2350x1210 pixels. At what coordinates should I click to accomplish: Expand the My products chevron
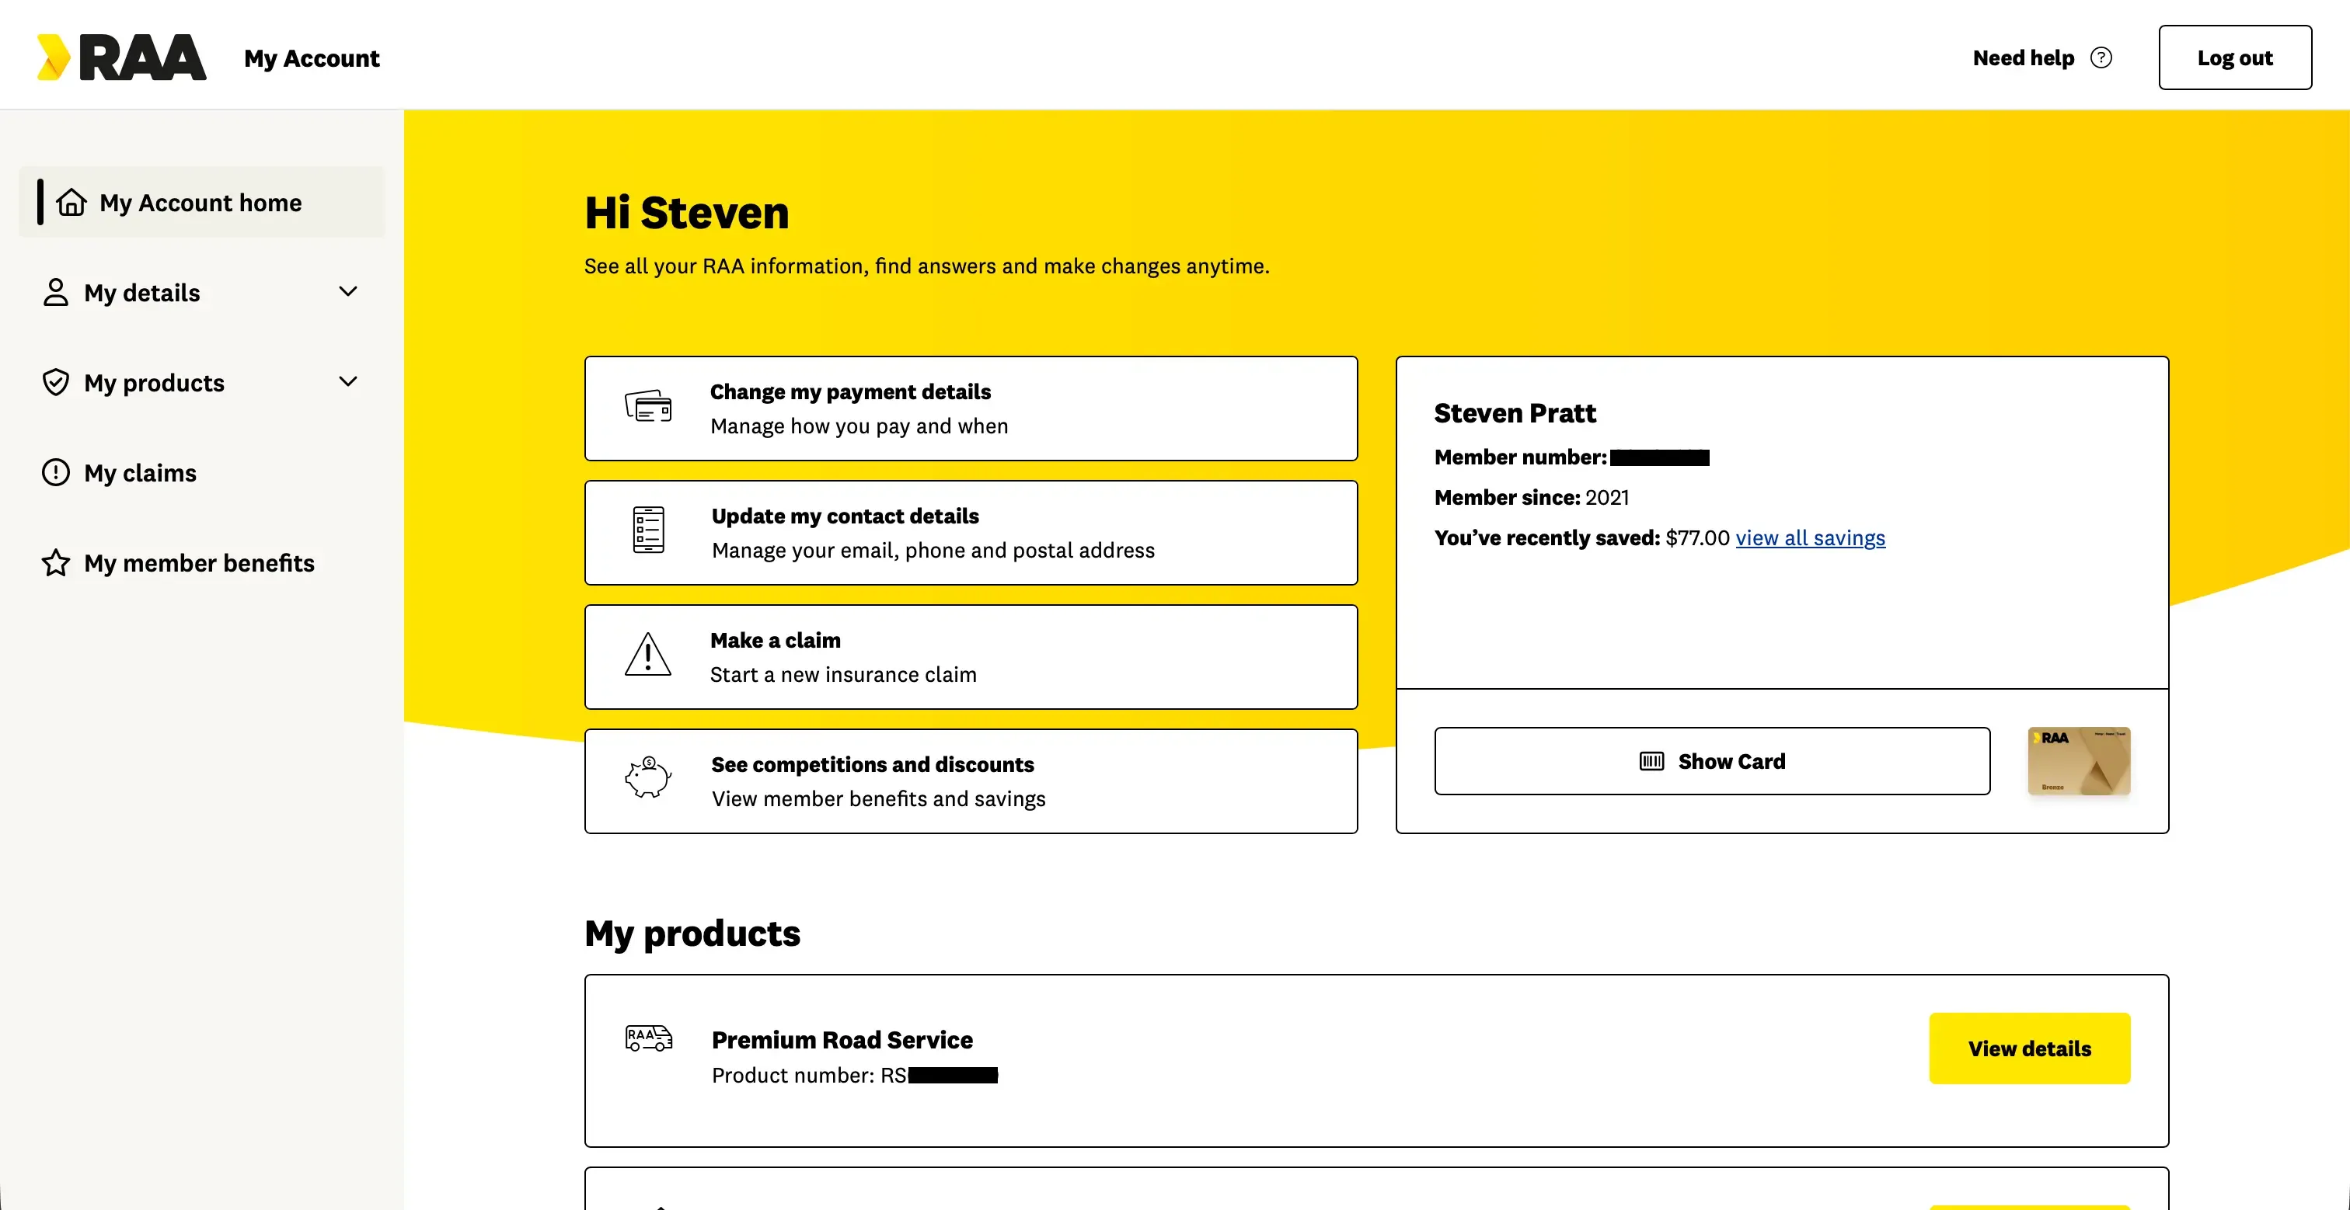(347, 382)
